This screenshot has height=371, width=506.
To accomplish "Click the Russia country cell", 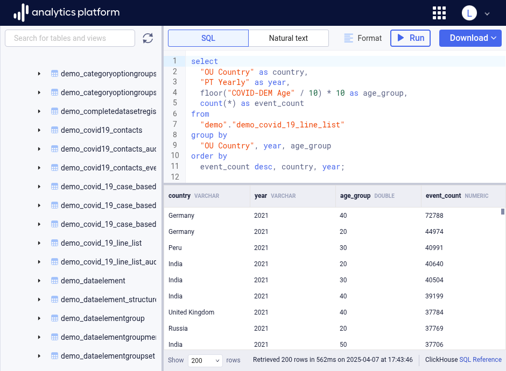I will tap(178, 329).
